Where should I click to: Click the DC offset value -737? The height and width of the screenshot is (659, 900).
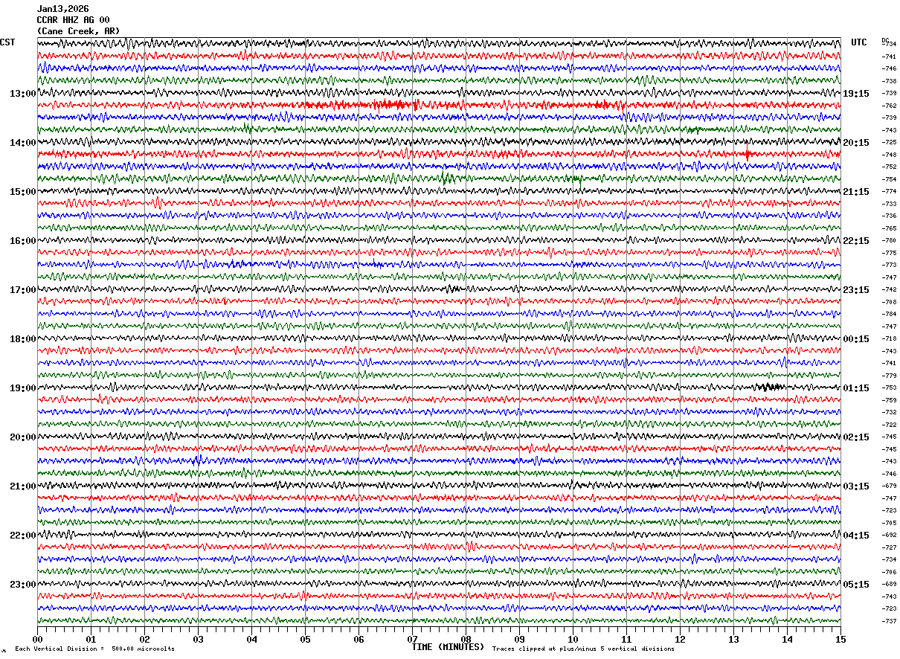point(889,621)
